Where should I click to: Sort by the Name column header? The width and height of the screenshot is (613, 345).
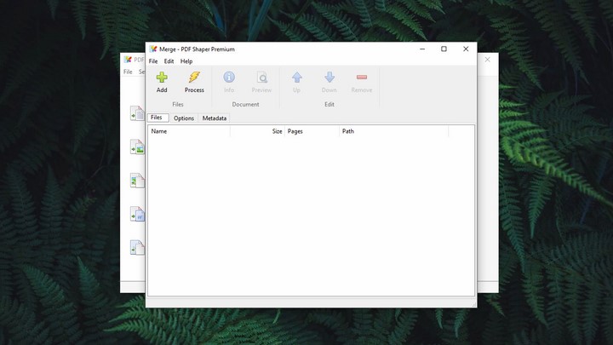coord(189,131)
